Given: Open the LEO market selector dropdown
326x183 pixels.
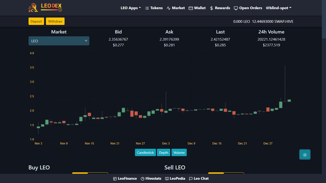Looking at the screenshot, I should point(59,41).
